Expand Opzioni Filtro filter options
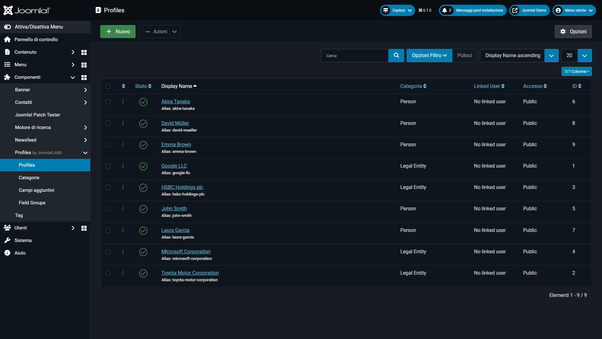This screenshot has width=602, height=339. click(429, 56)
